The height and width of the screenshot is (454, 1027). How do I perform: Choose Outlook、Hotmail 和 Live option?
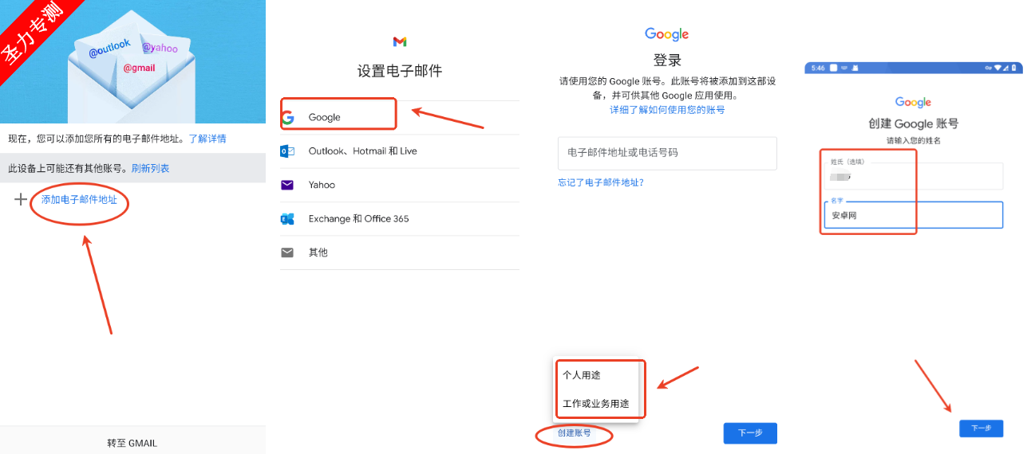pyautogui.click(x=363, y=151)
